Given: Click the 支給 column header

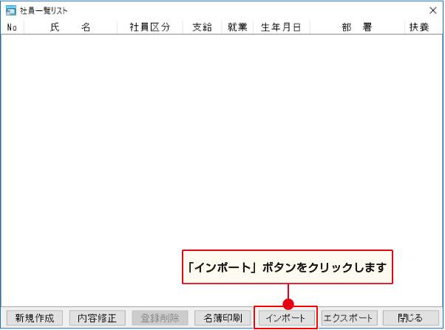Looking at the screenshot, I should point(202,27).
